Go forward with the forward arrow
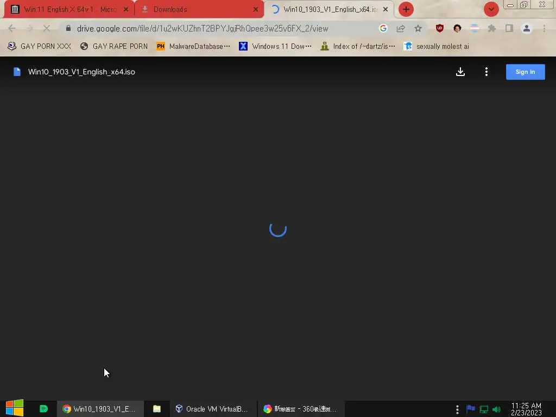 (29, 28)
